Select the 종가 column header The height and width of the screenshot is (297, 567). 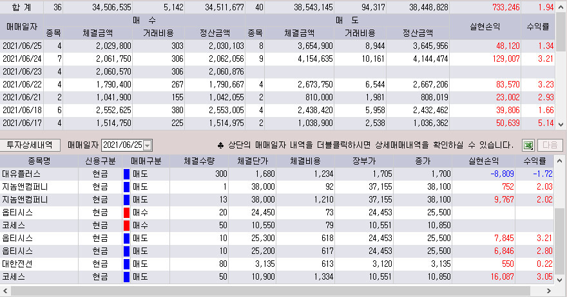423,161
